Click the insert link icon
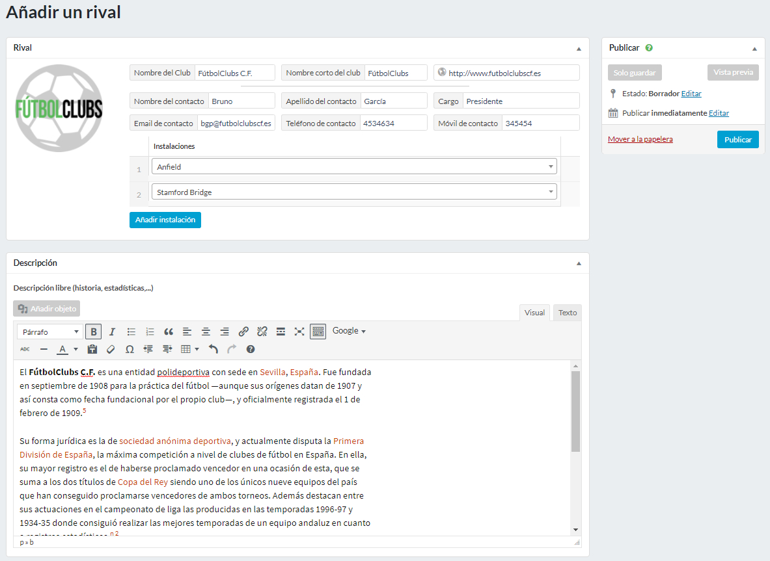The image size is (770, 561). coord(243,332)
